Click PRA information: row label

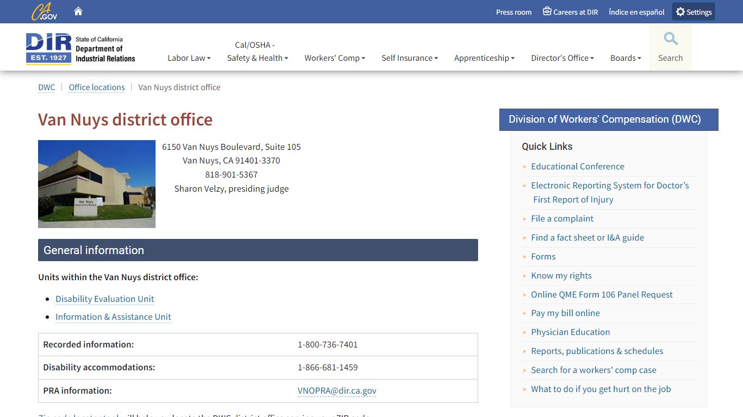click(x=77, y=391)
